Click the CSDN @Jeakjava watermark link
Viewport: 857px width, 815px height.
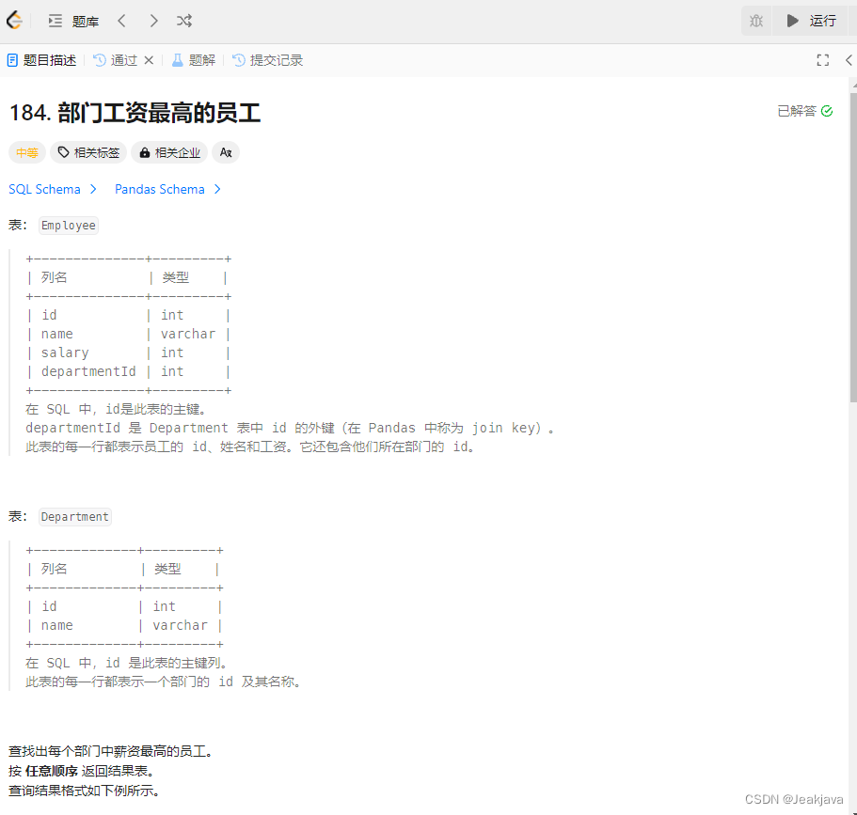pos(794,798)
